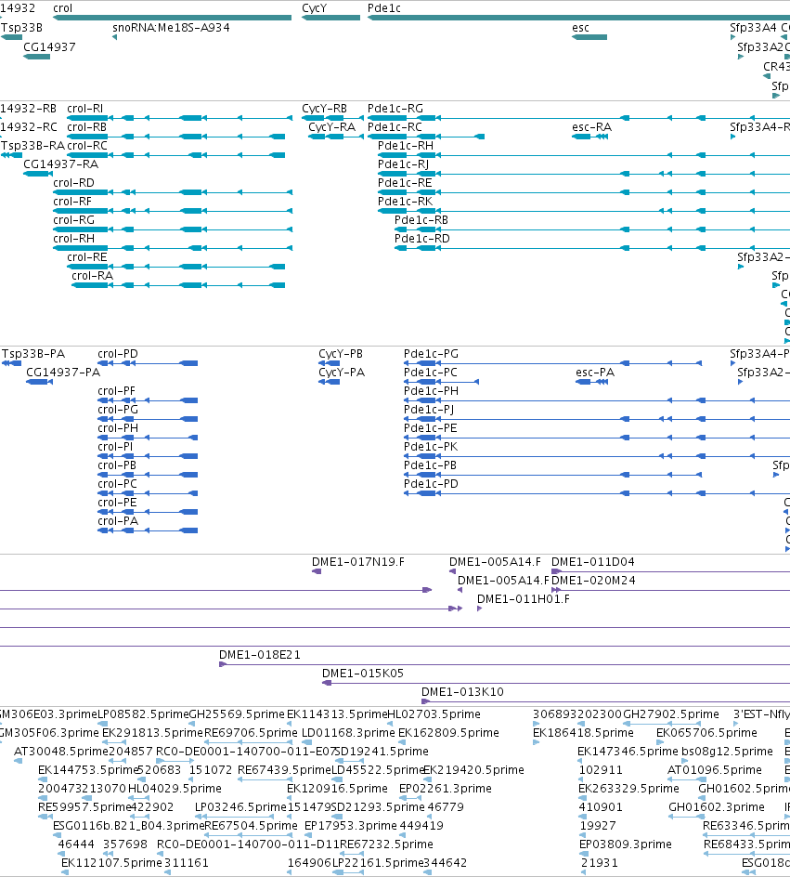Select protein crol-PH
Screen dimensions: 790x877
148,438
